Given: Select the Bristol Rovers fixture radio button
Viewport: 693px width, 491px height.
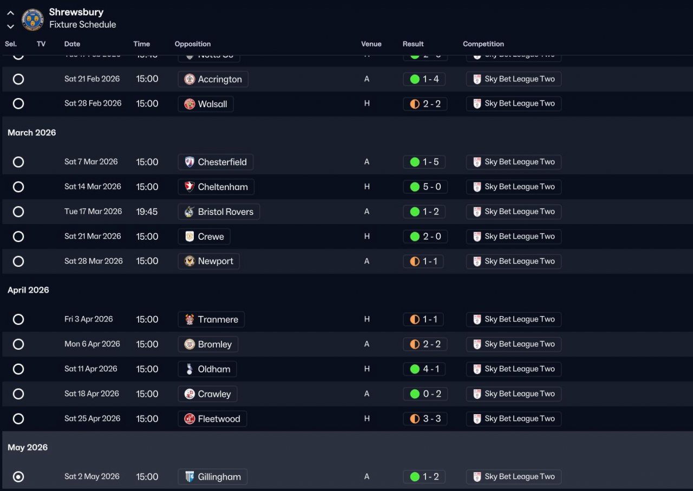Looking at the screenshot, I should pos(18,212).
